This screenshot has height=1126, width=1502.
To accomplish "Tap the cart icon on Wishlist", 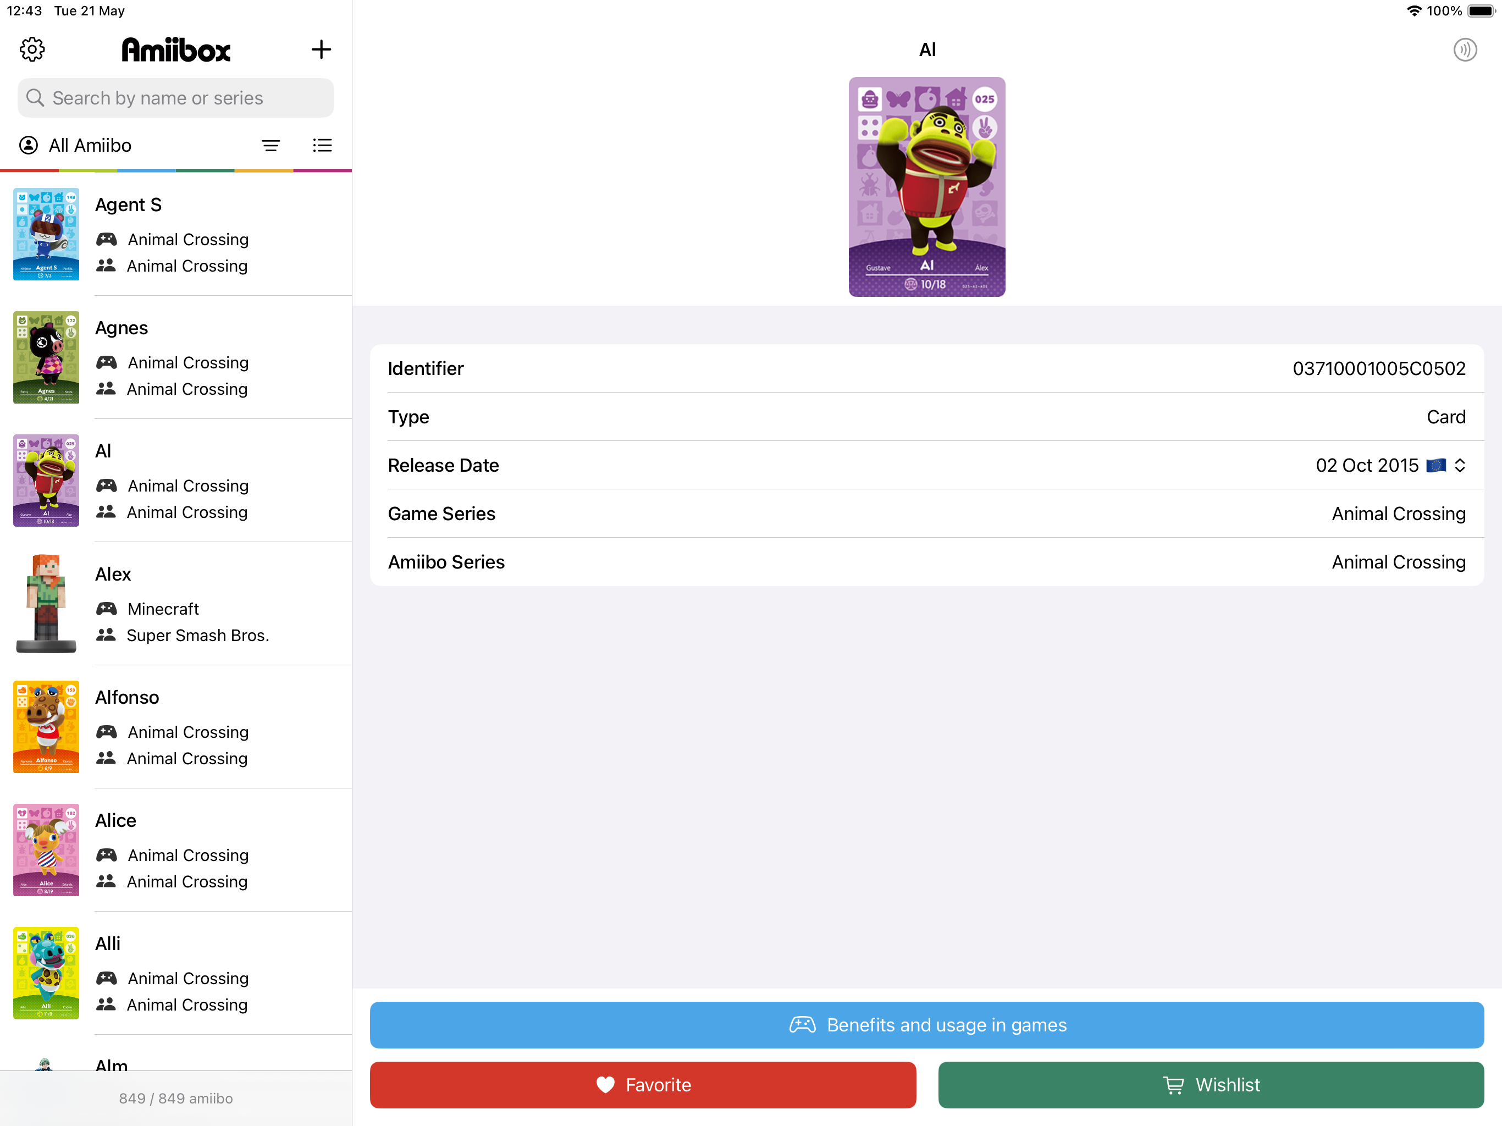I will [1173, 1085].
